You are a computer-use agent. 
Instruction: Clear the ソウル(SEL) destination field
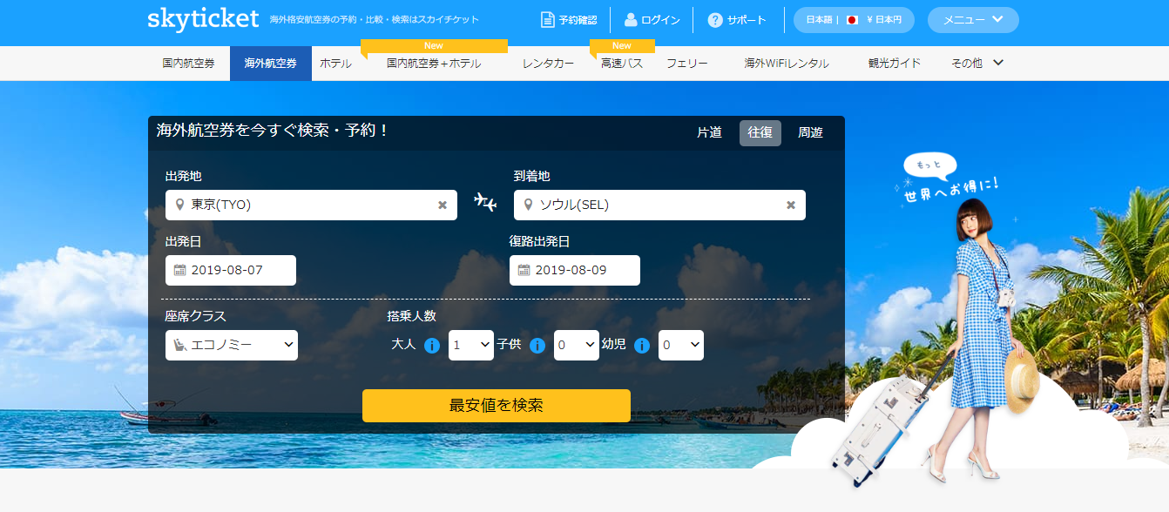pos(791,205)
